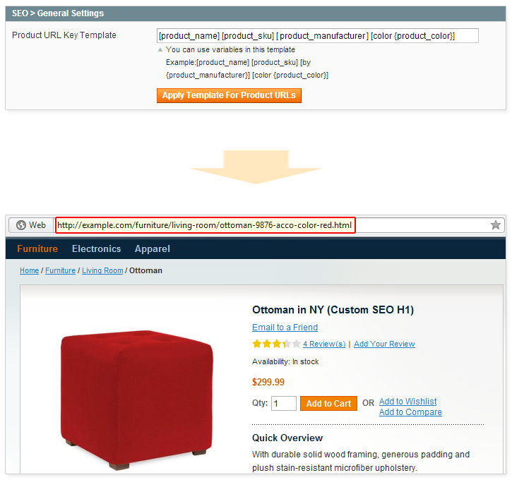Click the hint triangle under template field

point(160,49)
